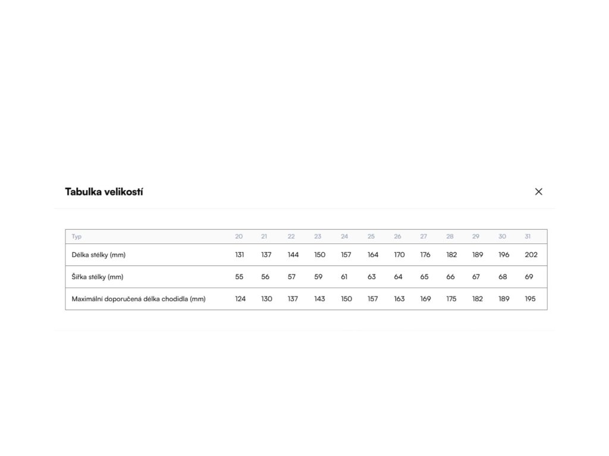Click Maximální doporučená délka chodidla row label
The height and width of the screenshot is (456, 609).
coord(139,299)
